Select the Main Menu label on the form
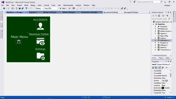This screenshot has width=176, height=99. tap(19, 37)
